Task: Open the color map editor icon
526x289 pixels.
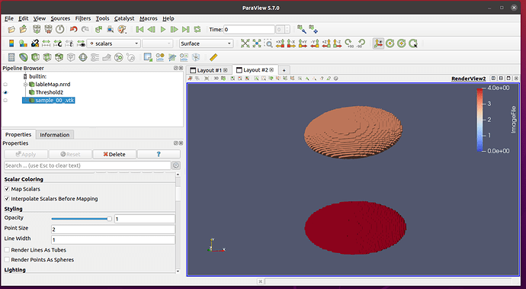Action: pos(23,43)
